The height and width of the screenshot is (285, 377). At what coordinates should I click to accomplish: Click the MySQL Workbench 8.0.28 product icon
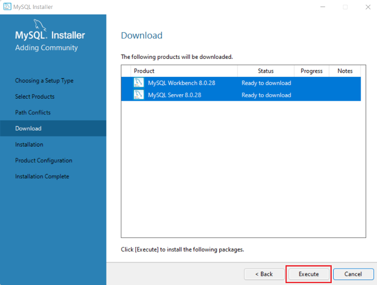click(139, 82)
